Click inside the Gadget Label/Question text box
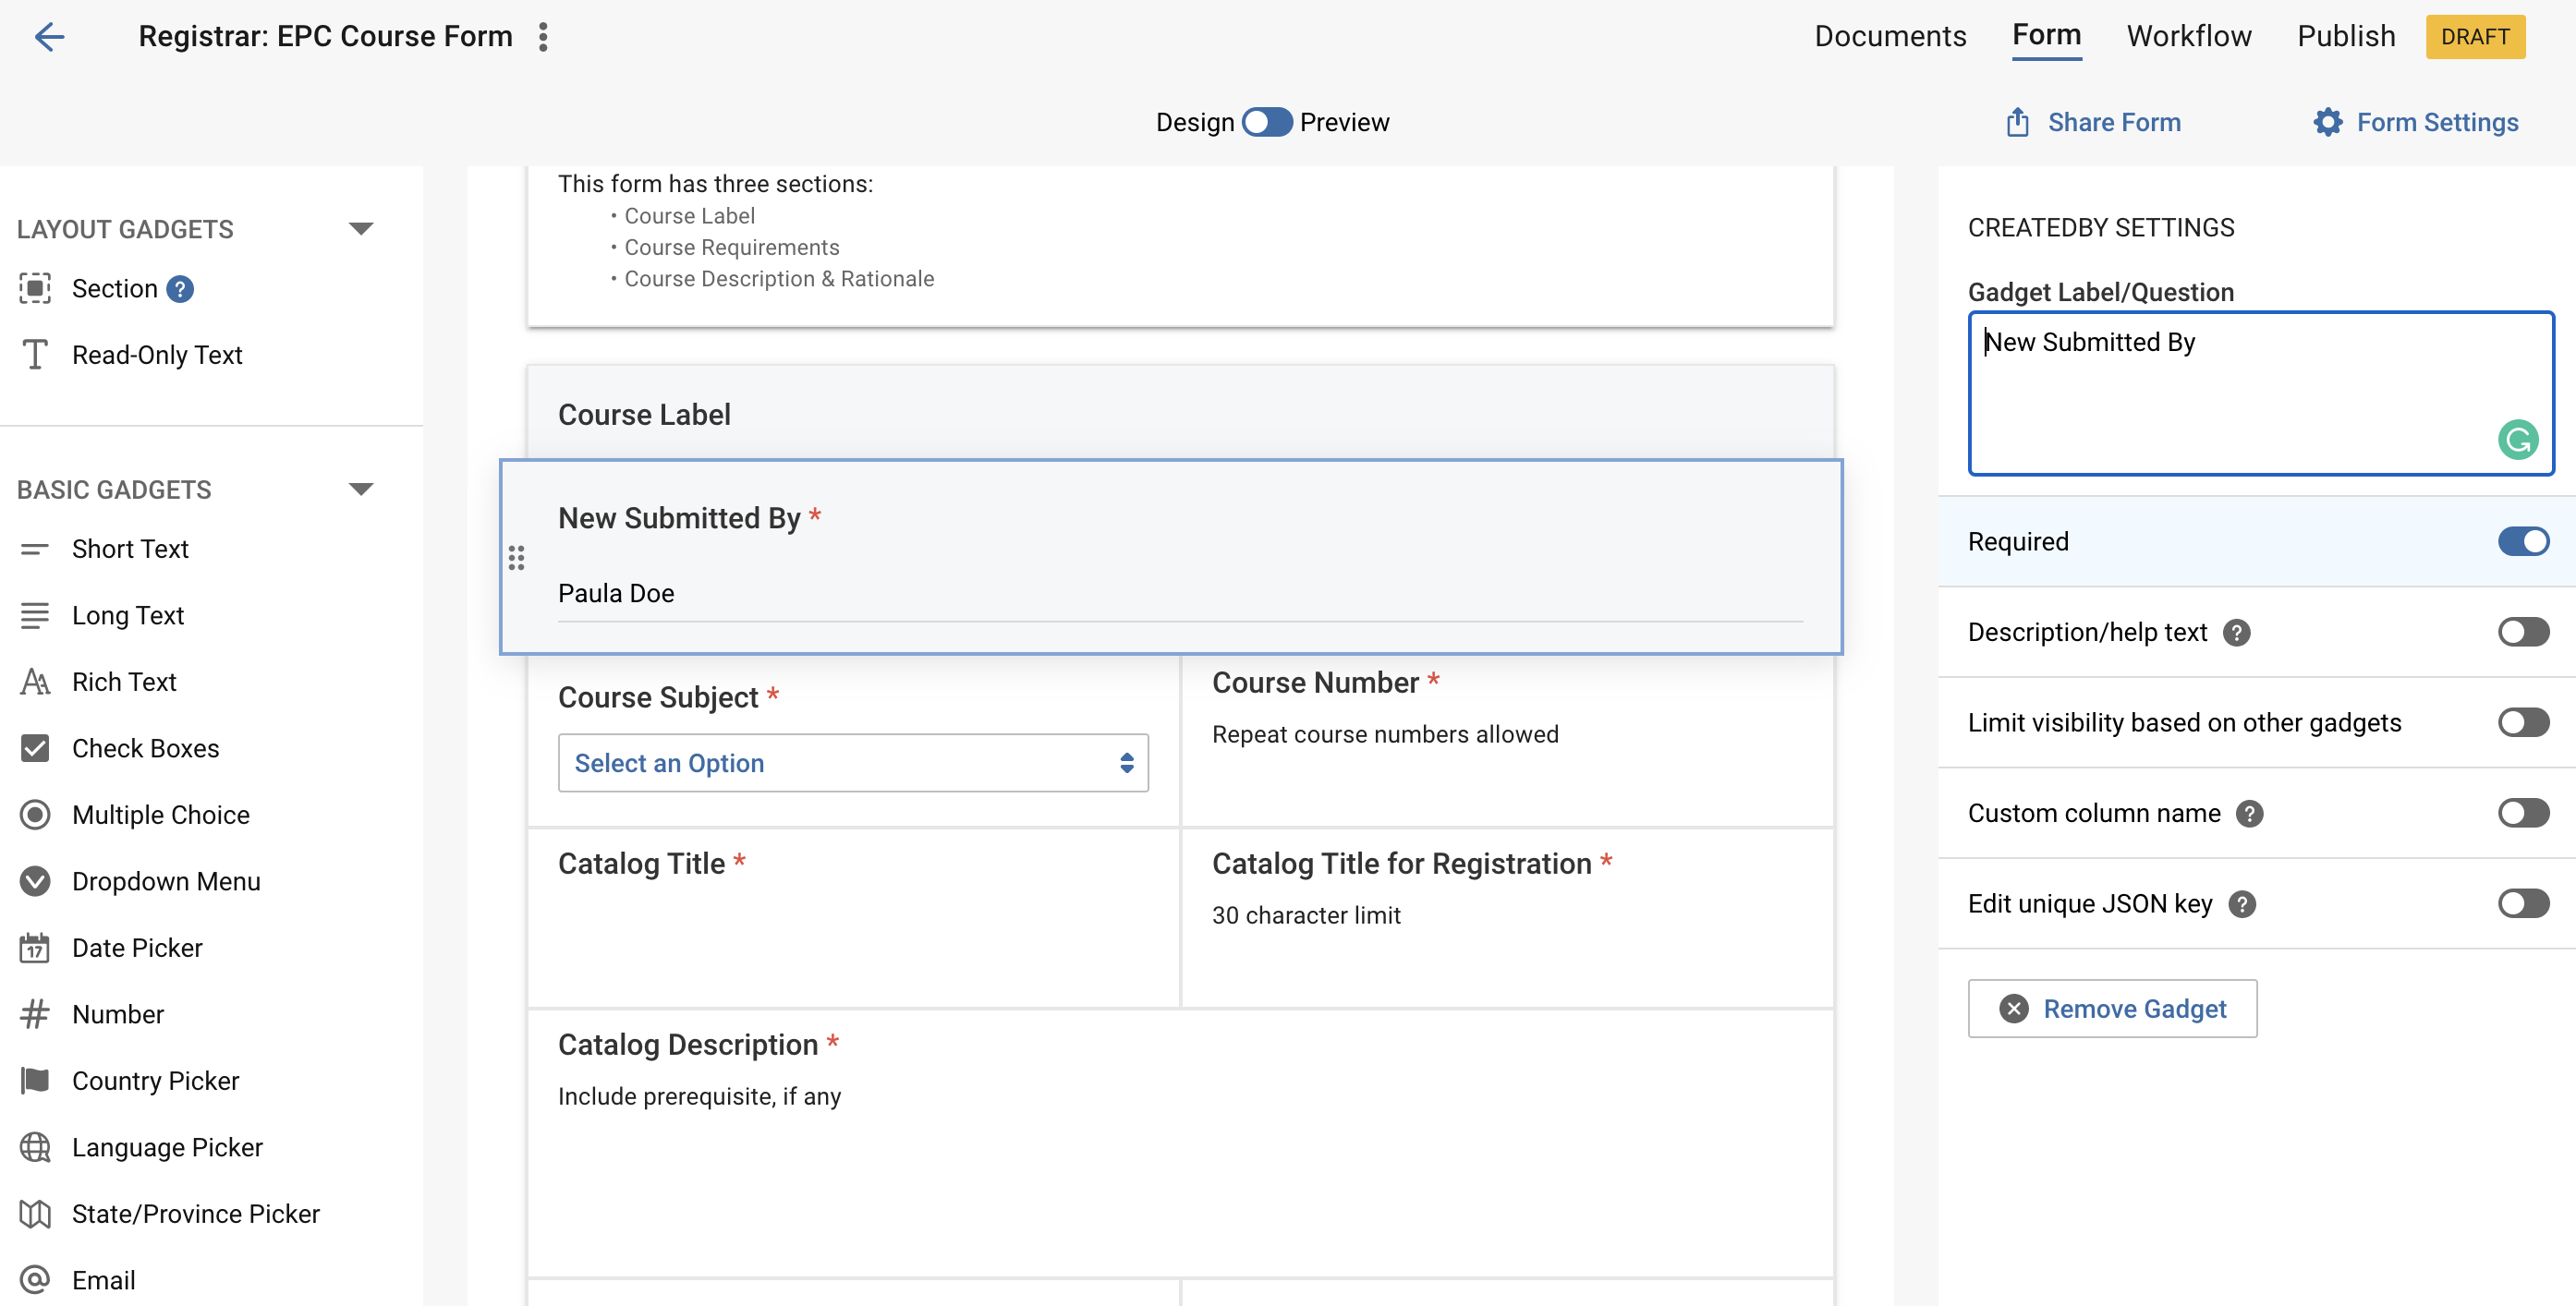 [x=2230, y=393]
